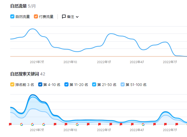
Task: Open the 备注 notes dropdown
Action: point(70,17)
